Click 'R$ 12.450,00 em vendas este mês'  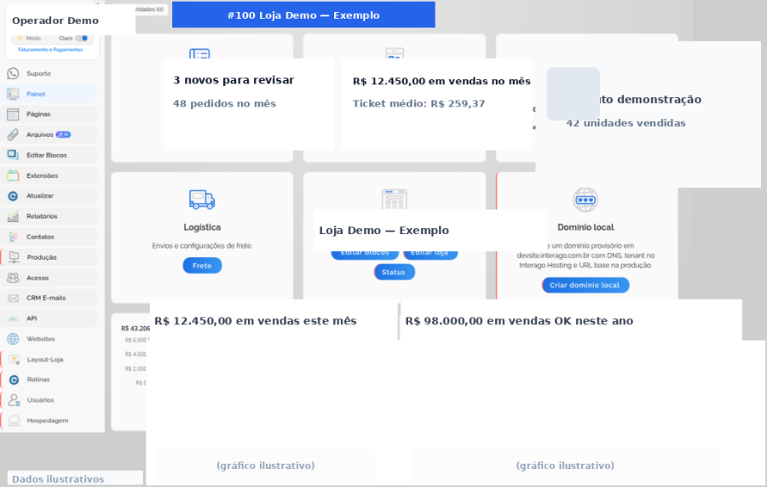[256, 321]
